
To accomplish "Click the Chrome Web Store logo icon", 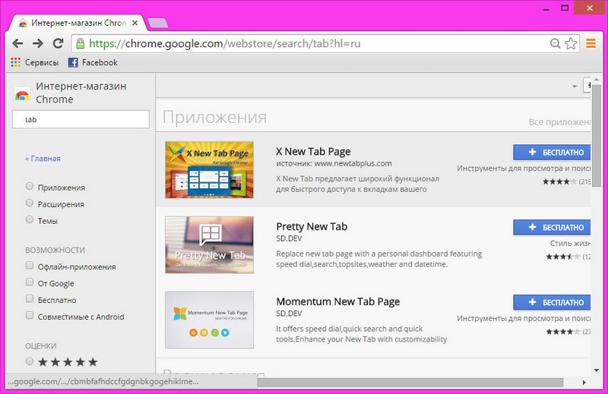I will [22, 93].
